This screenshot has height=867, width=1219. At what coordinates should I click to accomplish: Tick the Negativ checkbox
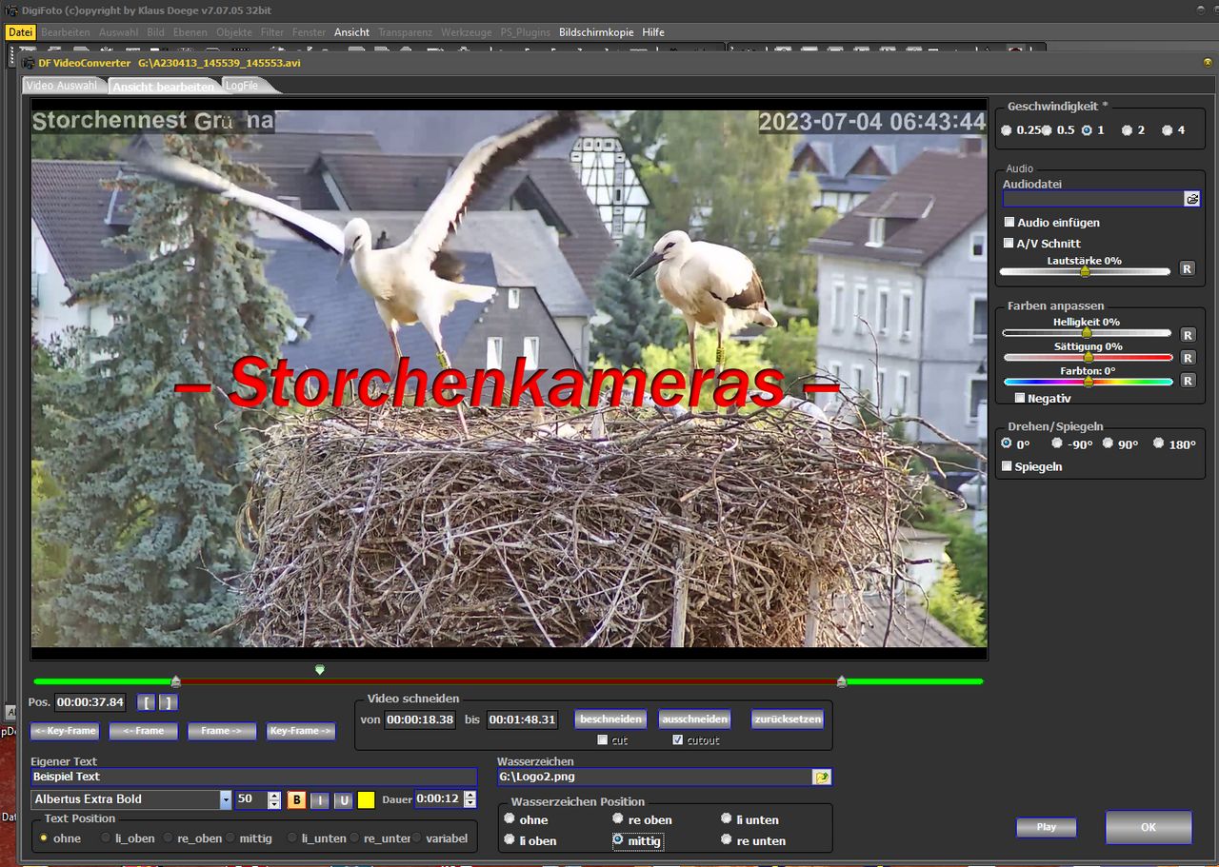point(1020,398)
